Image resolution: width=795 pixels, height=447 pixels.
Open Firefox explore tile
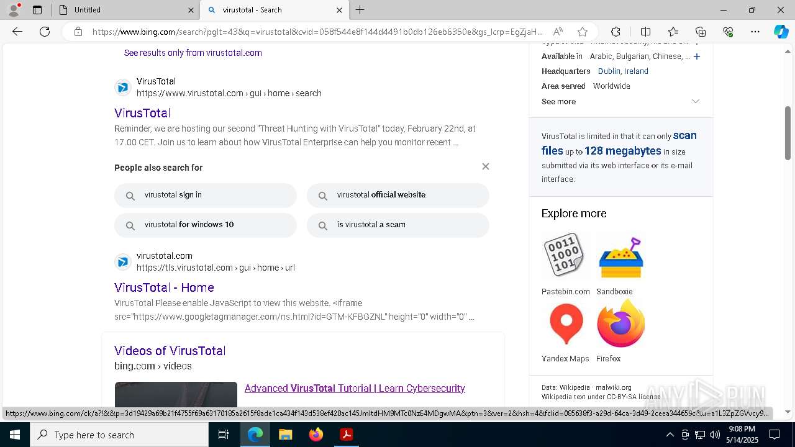coord(620,332)
